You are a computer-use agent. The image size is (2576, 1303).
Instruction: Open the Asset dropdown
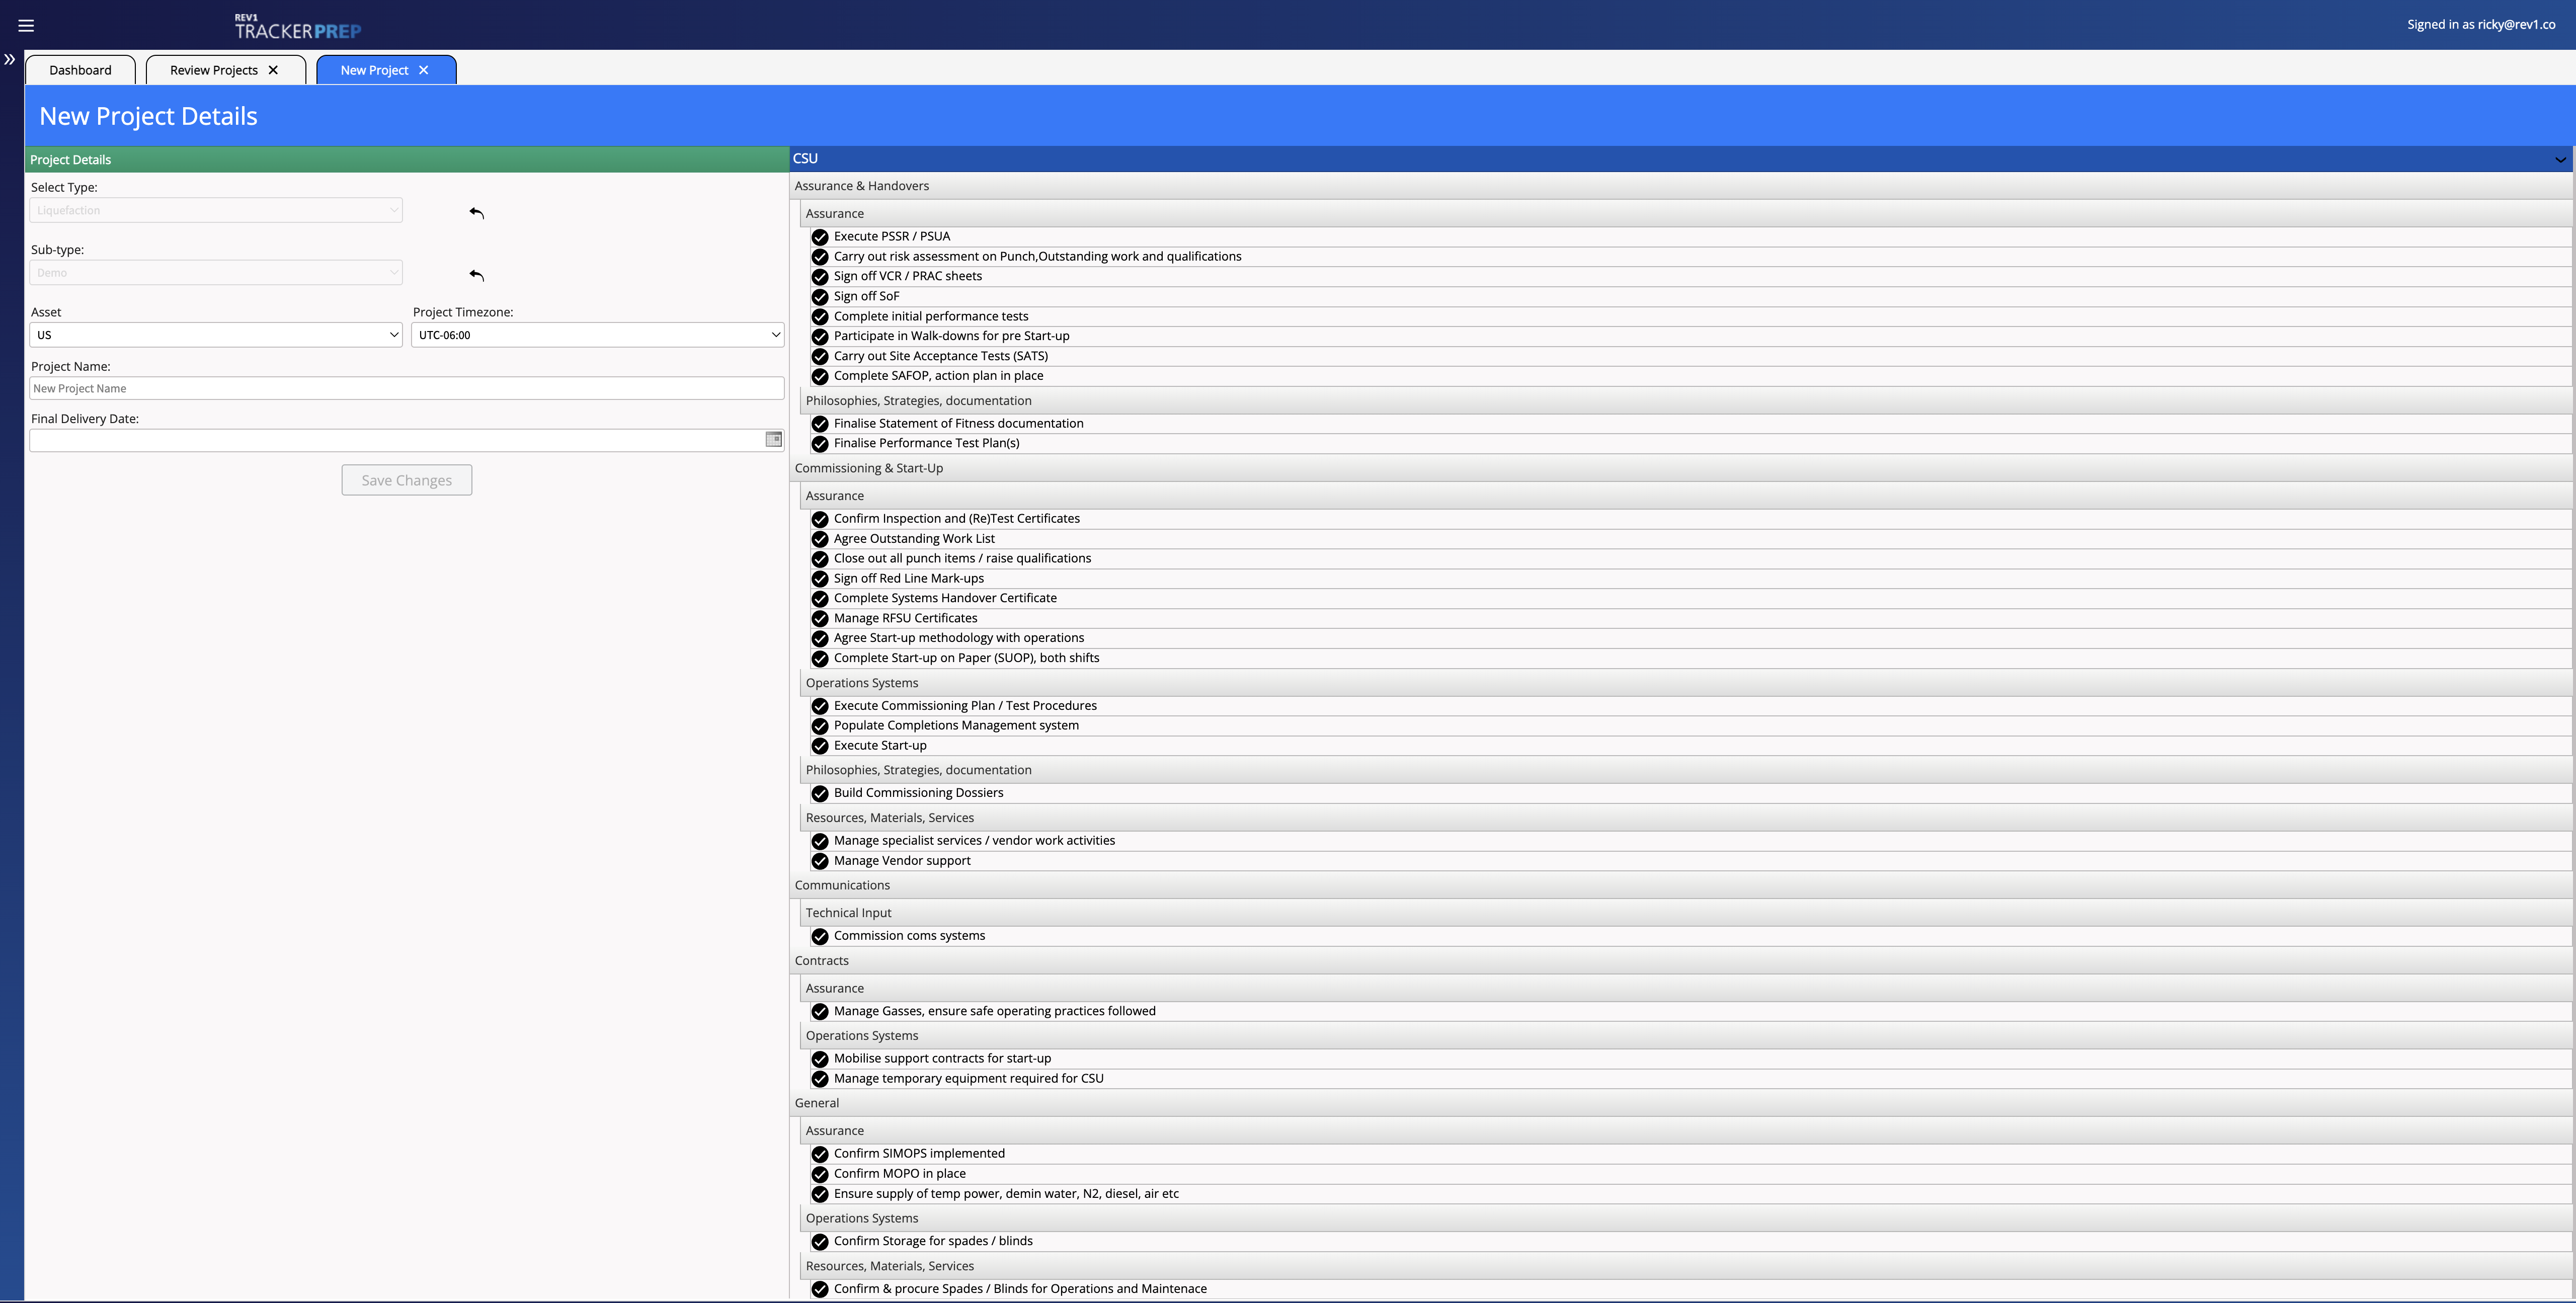[x=216, y=335]
